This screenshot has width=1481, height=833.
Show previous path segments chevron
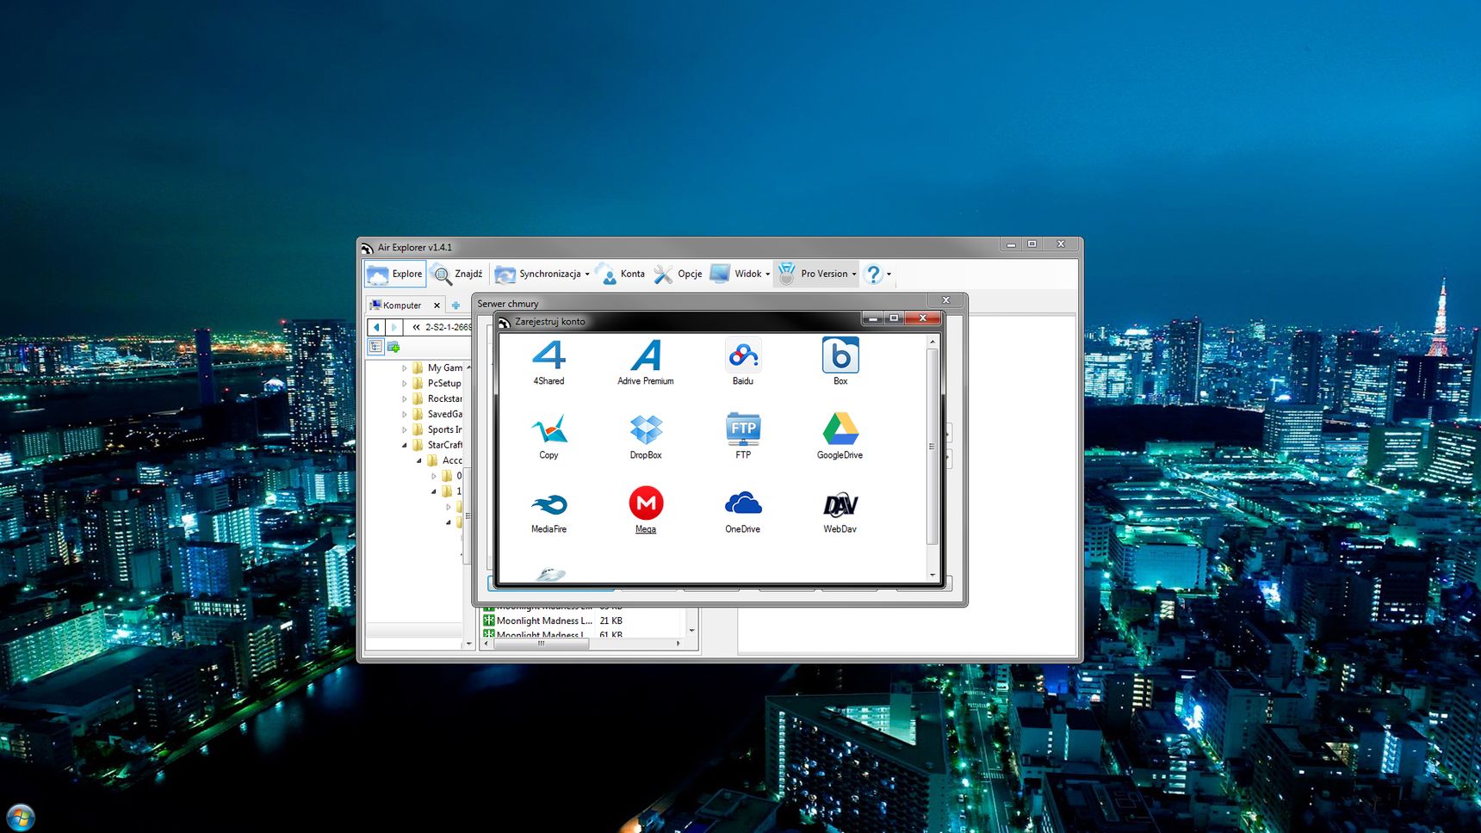coord(416,327)
